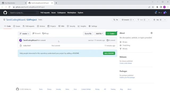
Task: Star the repository
Action: [x=158, y=20]
